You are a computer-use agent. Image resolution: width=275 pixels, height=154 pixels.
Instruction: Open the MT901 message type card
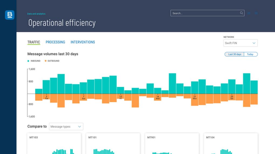tap(172, 143)
